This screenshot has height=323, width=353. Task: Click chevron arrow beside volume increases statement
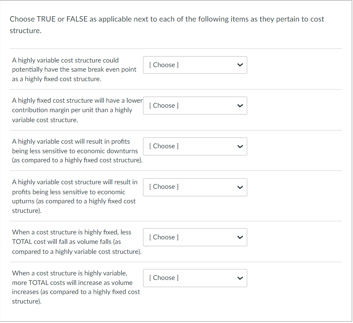pyautogui.click(x=239, y=278)
